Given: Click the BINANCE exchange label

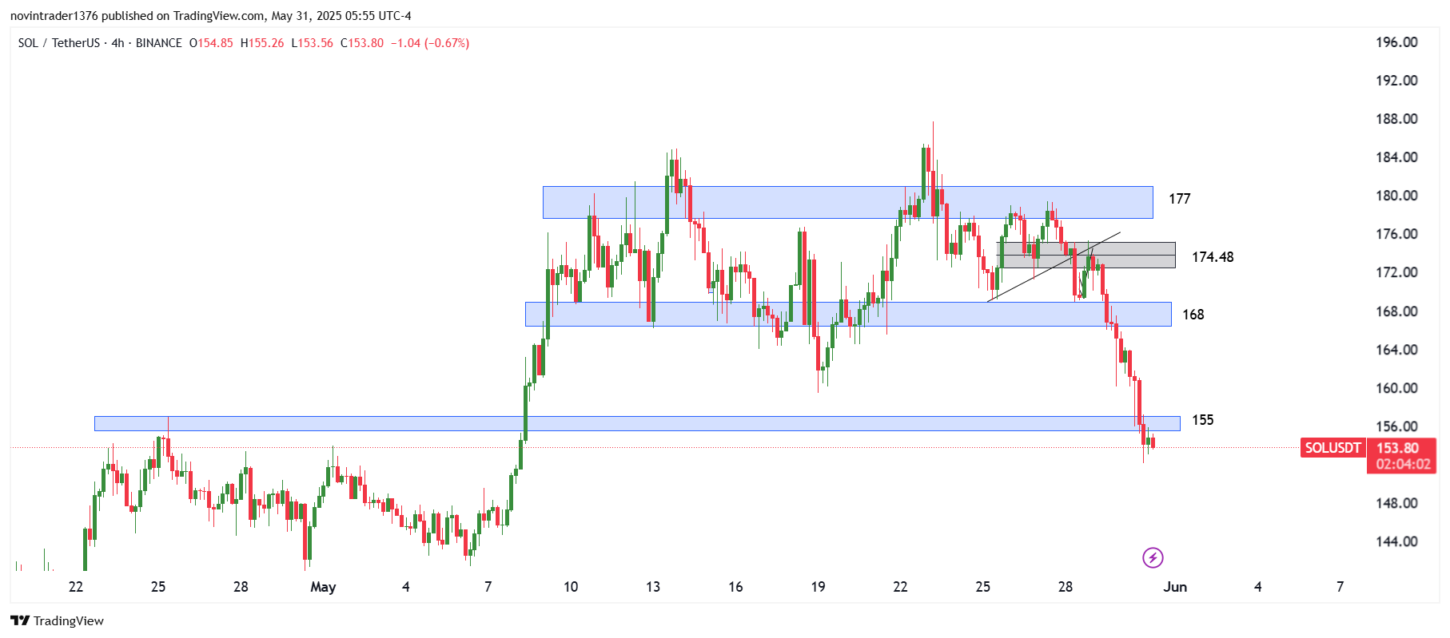Looking at the screenshot, I should pos(159,43).
